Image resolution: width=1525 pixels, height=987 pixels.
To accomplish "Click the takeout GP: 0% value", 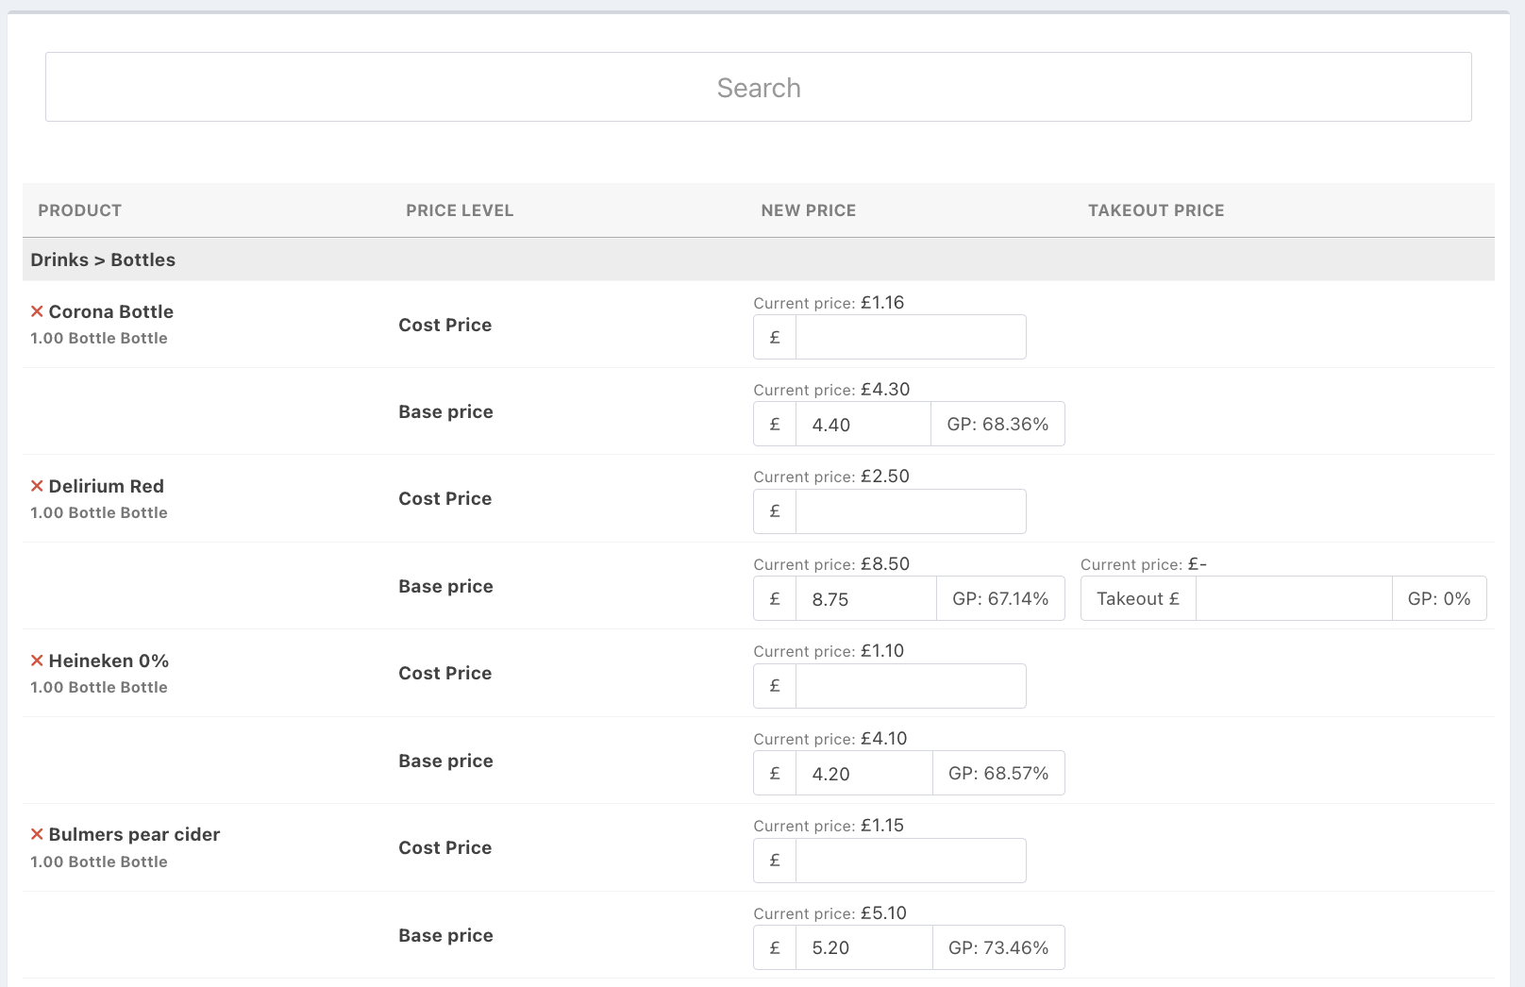I will click(x=1439, y=598).
